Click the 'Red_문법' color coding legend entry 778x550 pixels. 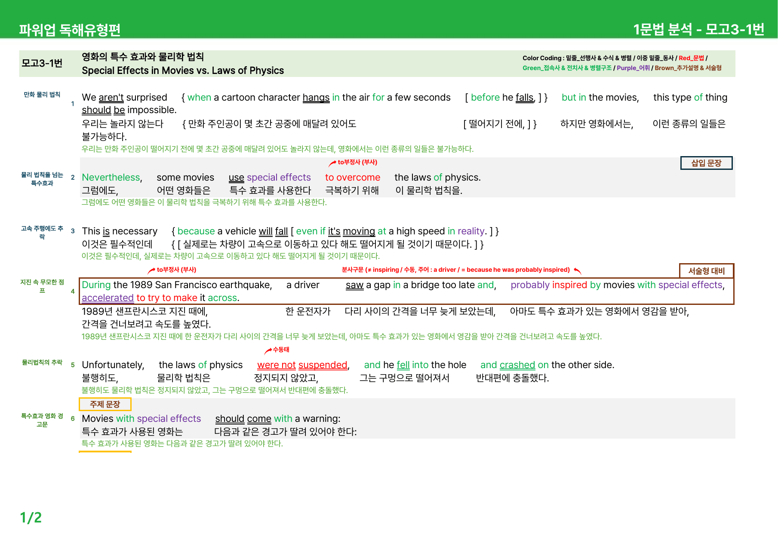coord(691,58)
